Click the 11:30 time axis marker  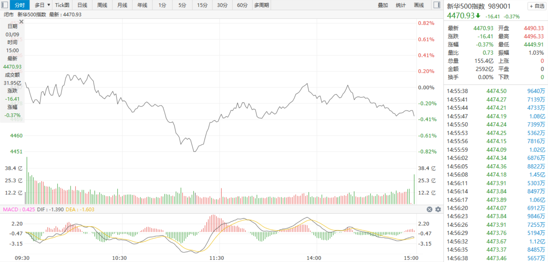click(217, 258)
